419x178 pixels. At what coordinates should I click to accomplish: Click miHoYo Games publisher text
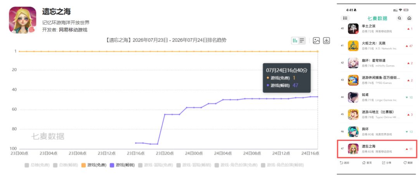pyautogui.click(x=385, y=66)
